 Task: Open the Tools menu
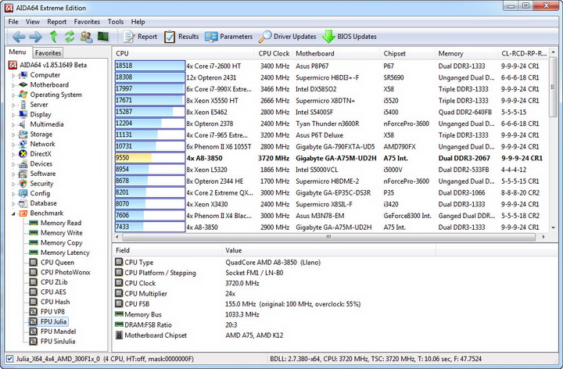tap(115, 22)
